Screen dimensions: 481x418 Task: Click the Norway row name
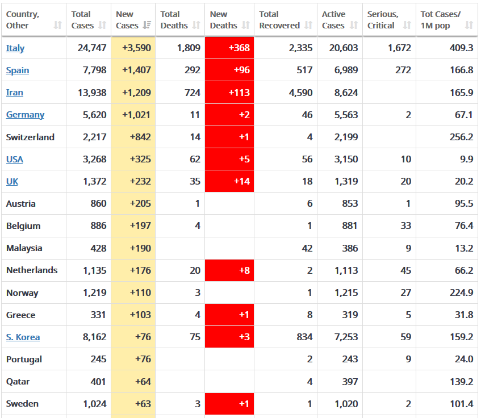tap(22, 293)
